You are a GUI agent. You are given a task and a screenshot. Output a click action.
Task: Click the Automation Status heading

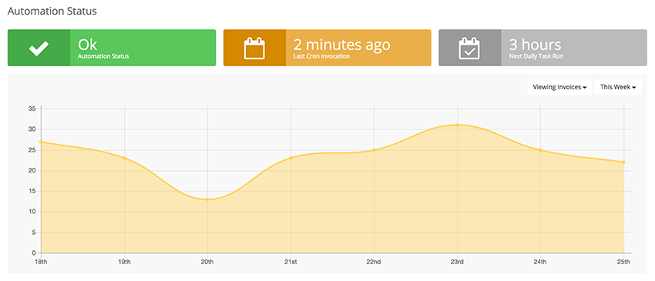point(52,12)
